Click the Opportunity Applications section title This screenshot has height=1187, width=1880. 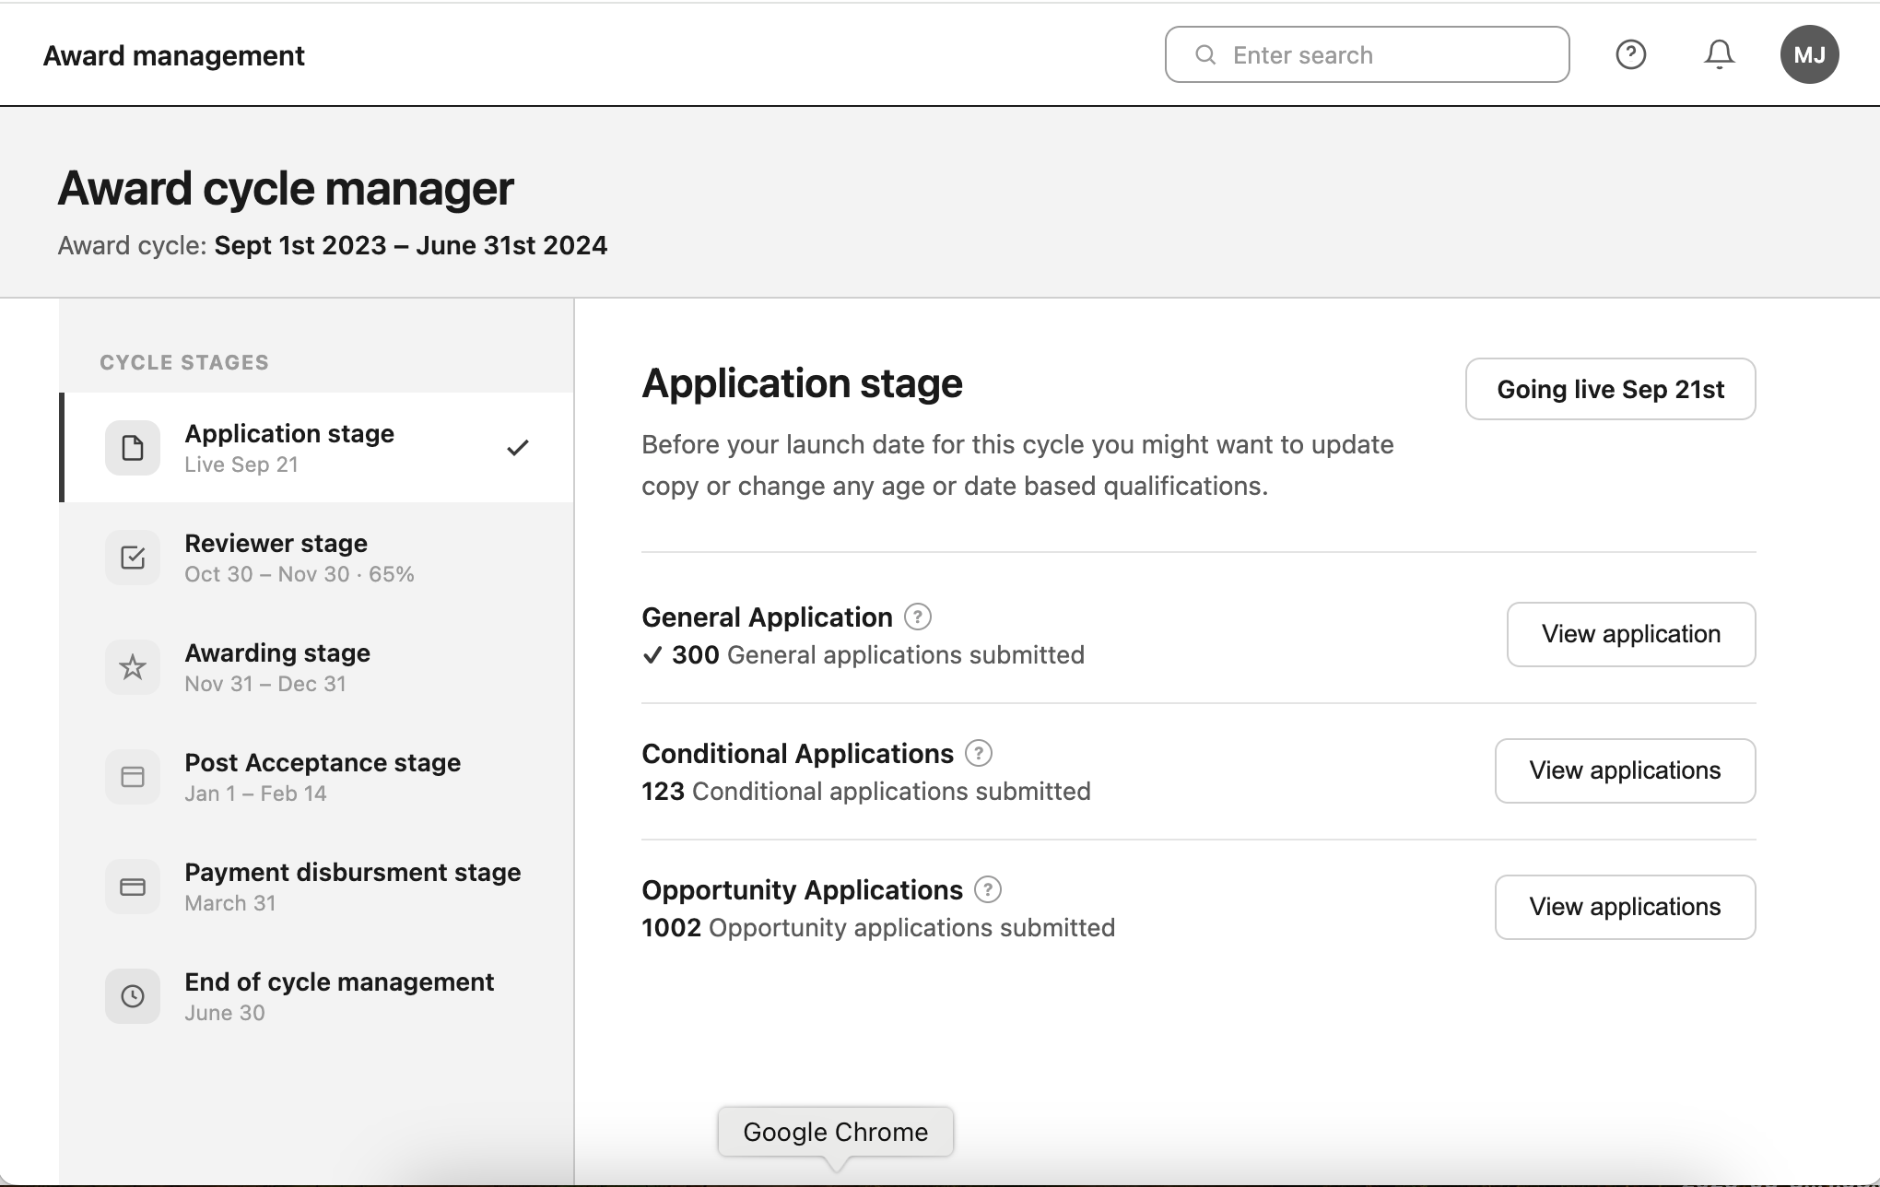point(802,890)
